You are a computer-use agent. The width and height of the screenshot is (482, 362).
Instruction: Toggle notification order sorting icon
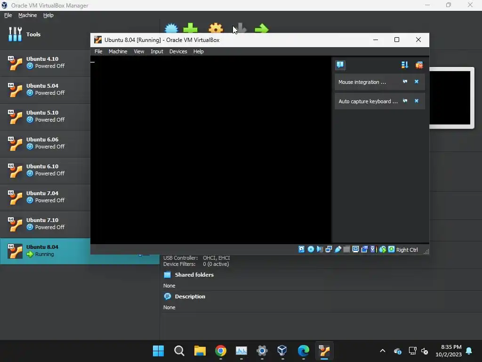click(404, 65)
